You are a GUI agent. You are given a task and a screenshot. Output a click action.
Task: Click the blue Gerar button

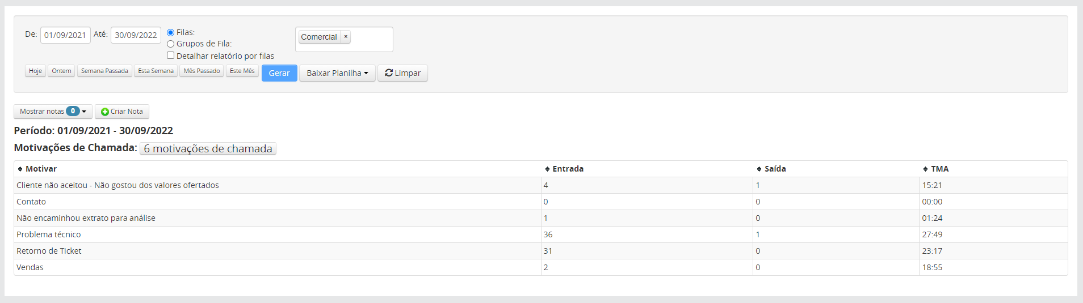279,73
